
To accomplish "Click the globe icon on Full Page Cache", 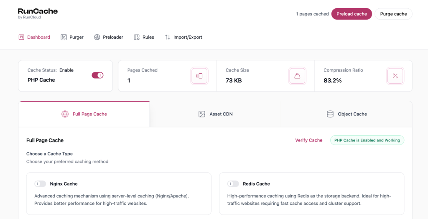I will click(x=65, y=114).
